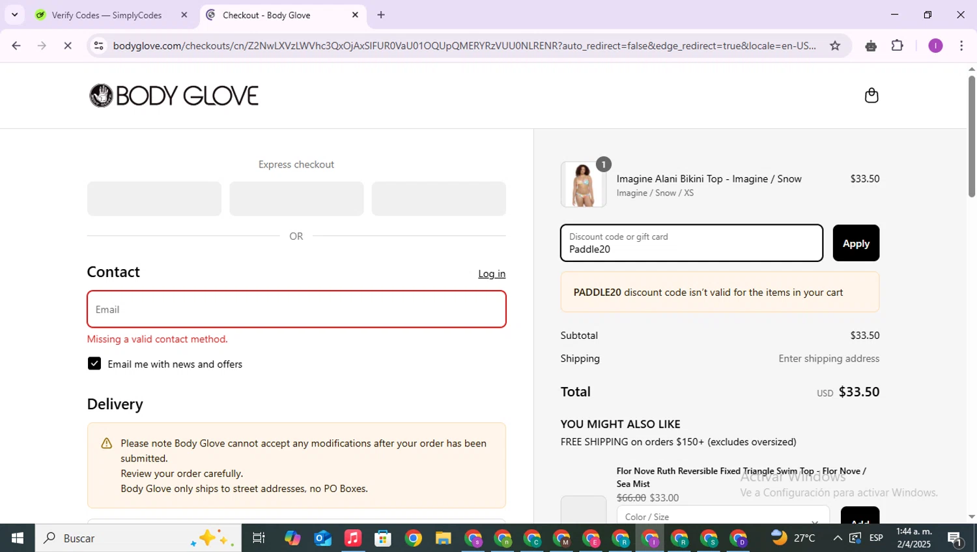Open Task View from the taskbar
The width and height of the screenshot is (977, 552).
259,538
